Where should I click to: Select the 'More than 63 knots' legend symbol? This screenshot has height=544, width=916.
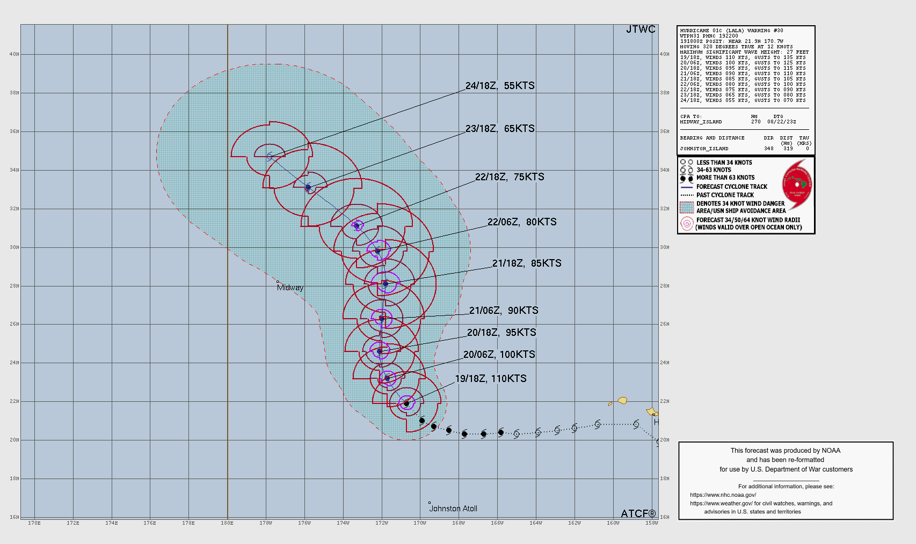coord(687,178)
